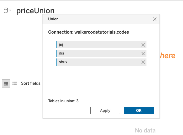Confirm union with OK button
183x135 pixels.
[x=139, y=110]
